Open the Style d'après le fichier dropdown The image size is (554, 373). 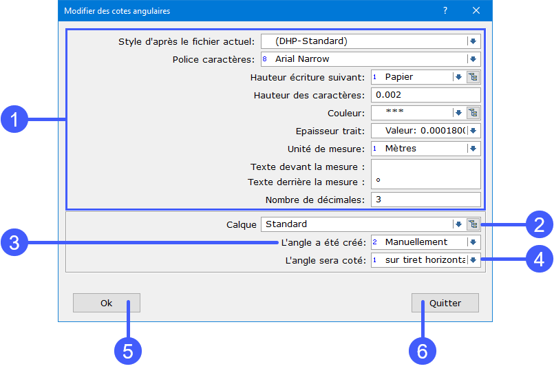point(473,41)
